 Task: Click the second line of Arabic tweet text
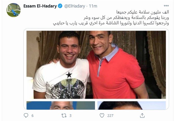point(126,18)
